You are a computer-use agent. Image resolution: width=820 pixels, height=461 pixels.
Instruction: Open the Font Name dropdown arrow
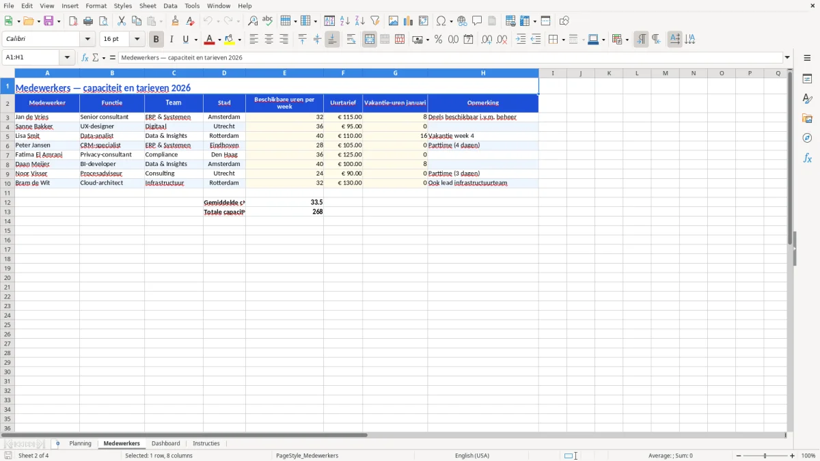(87, 40)
